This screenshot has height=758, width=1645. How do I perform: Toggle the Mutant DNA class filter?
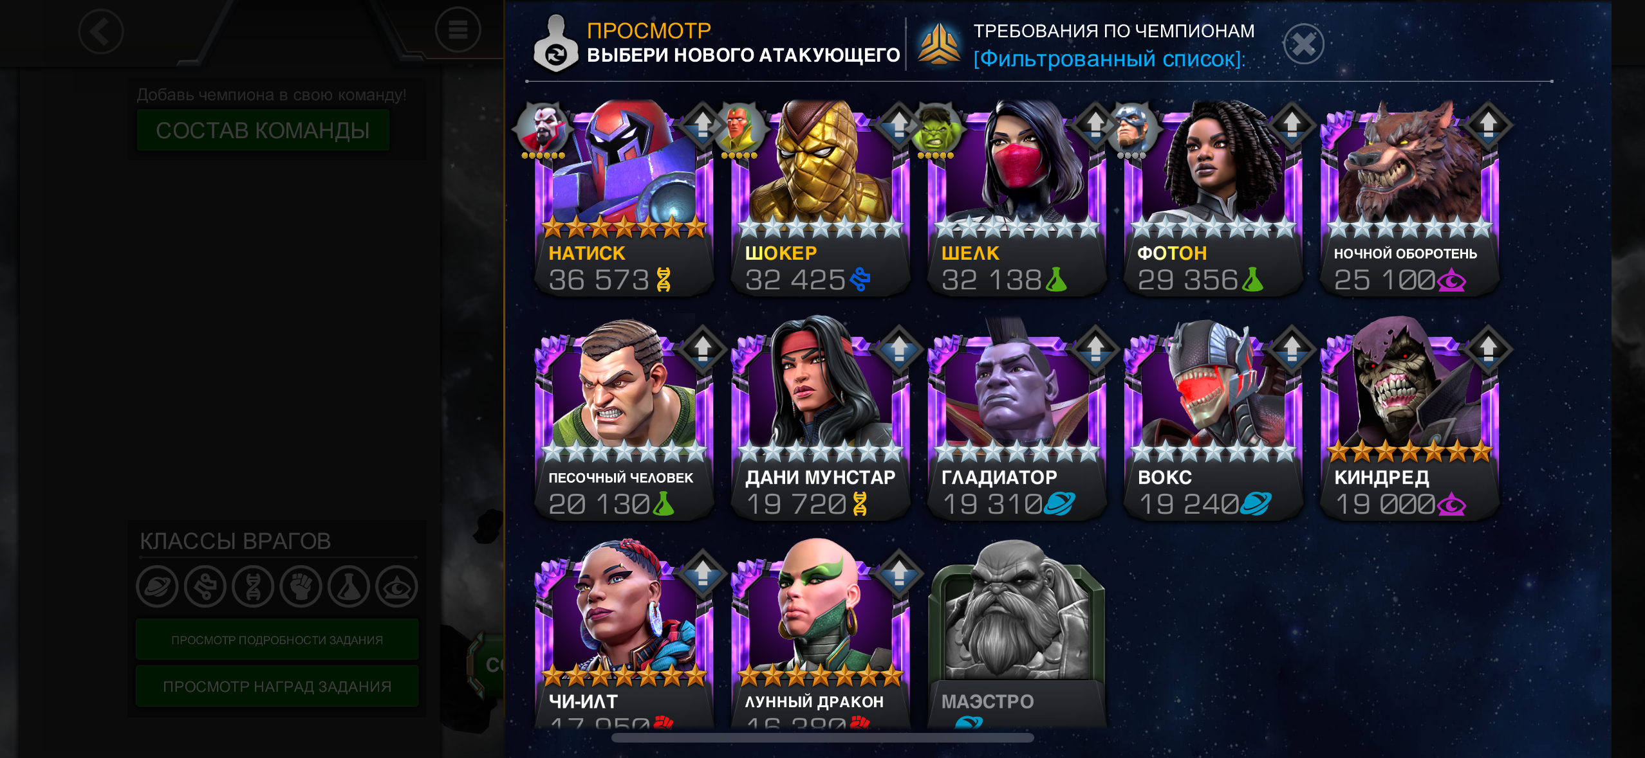(x=253, y=586)
